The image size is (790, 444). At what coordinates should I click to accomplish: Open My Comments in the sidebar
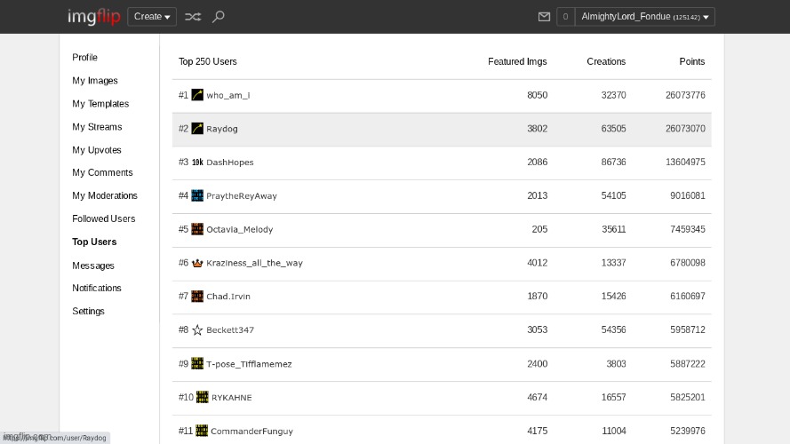pyautogui.click(x=102, y=172)
